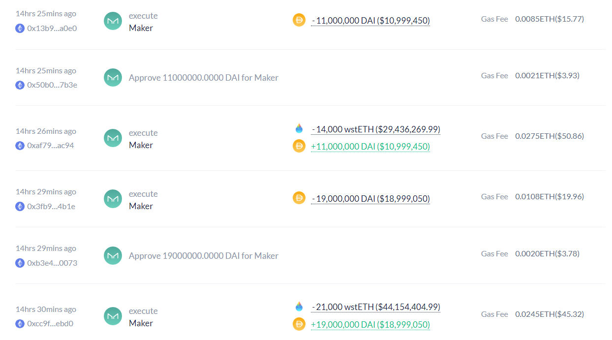Open transaction hash 0xaf79…ac94
Screen dimensions: 612x340
[x=51, y=146]
